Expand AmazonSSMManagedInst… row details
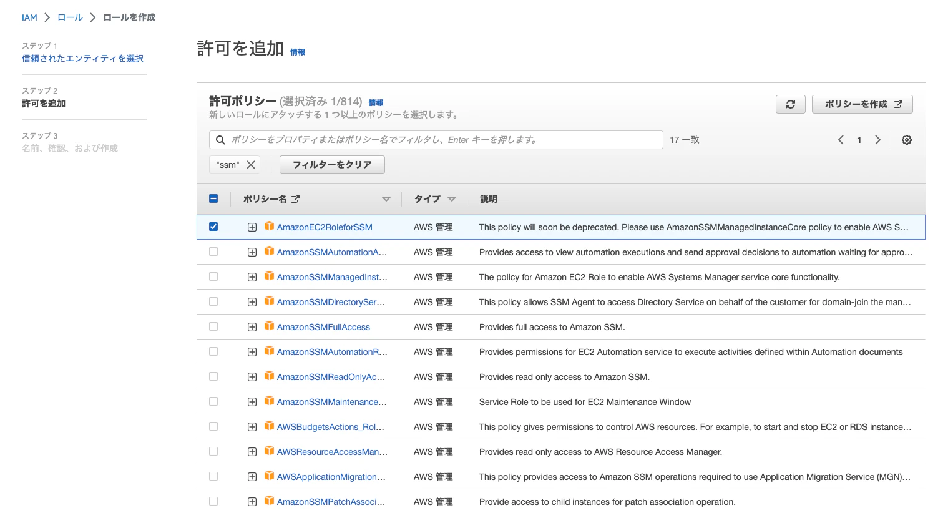 coord(252,277)
